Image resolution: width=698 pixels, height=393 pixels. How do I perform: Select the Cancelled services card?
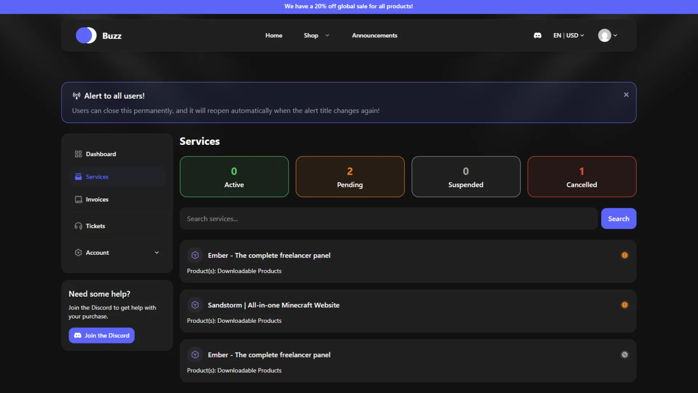point(581,177)
